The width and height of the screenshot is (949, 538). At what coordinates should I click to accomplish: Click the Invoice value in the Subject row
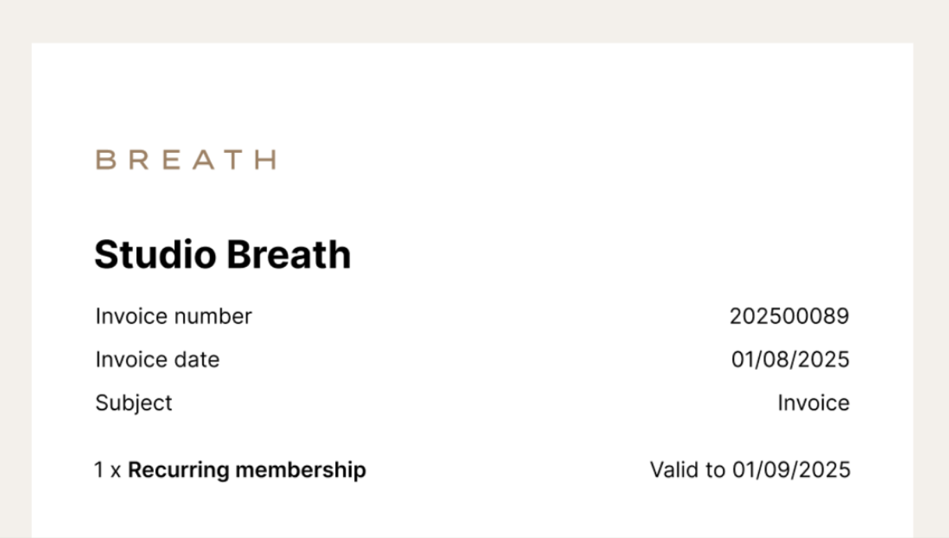pos(813,403)
